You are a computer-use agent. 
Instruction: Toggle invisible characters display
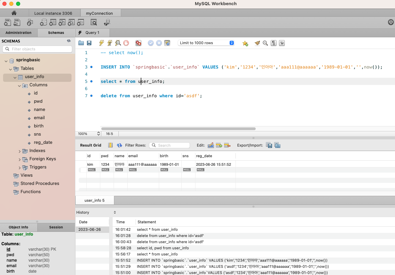pos(273,43)
